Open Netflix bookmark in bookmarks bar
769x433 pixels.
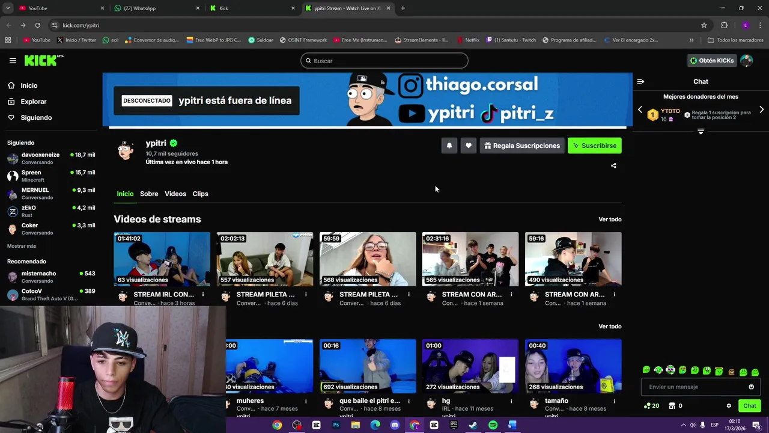coord(467,40)
